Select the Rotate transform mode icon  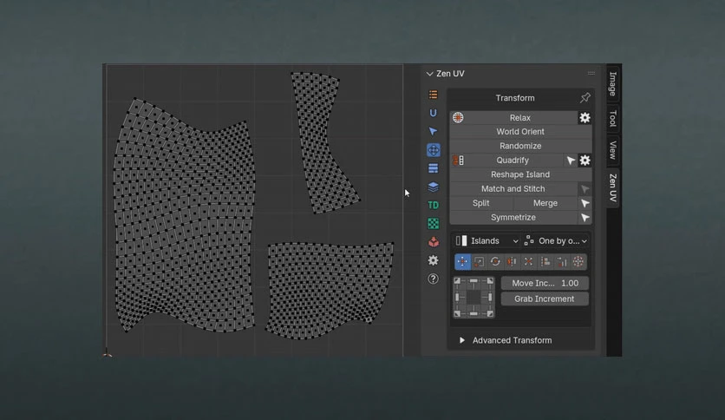click(495, 262)
